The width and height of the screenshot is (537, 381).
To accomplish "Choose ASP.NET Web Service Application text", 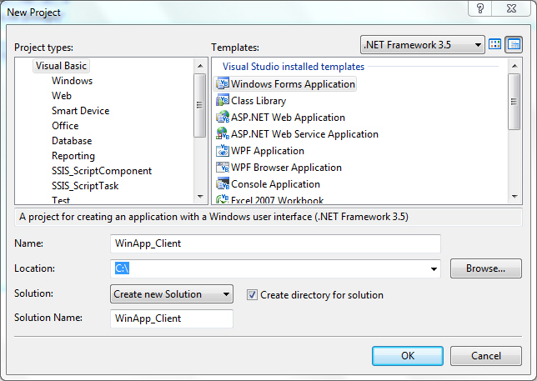I will click(305, 134).
